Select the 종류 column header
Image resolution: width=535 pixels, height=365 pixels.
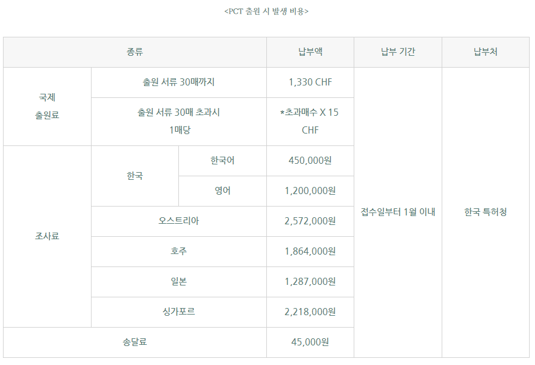(x=135, y=52)
